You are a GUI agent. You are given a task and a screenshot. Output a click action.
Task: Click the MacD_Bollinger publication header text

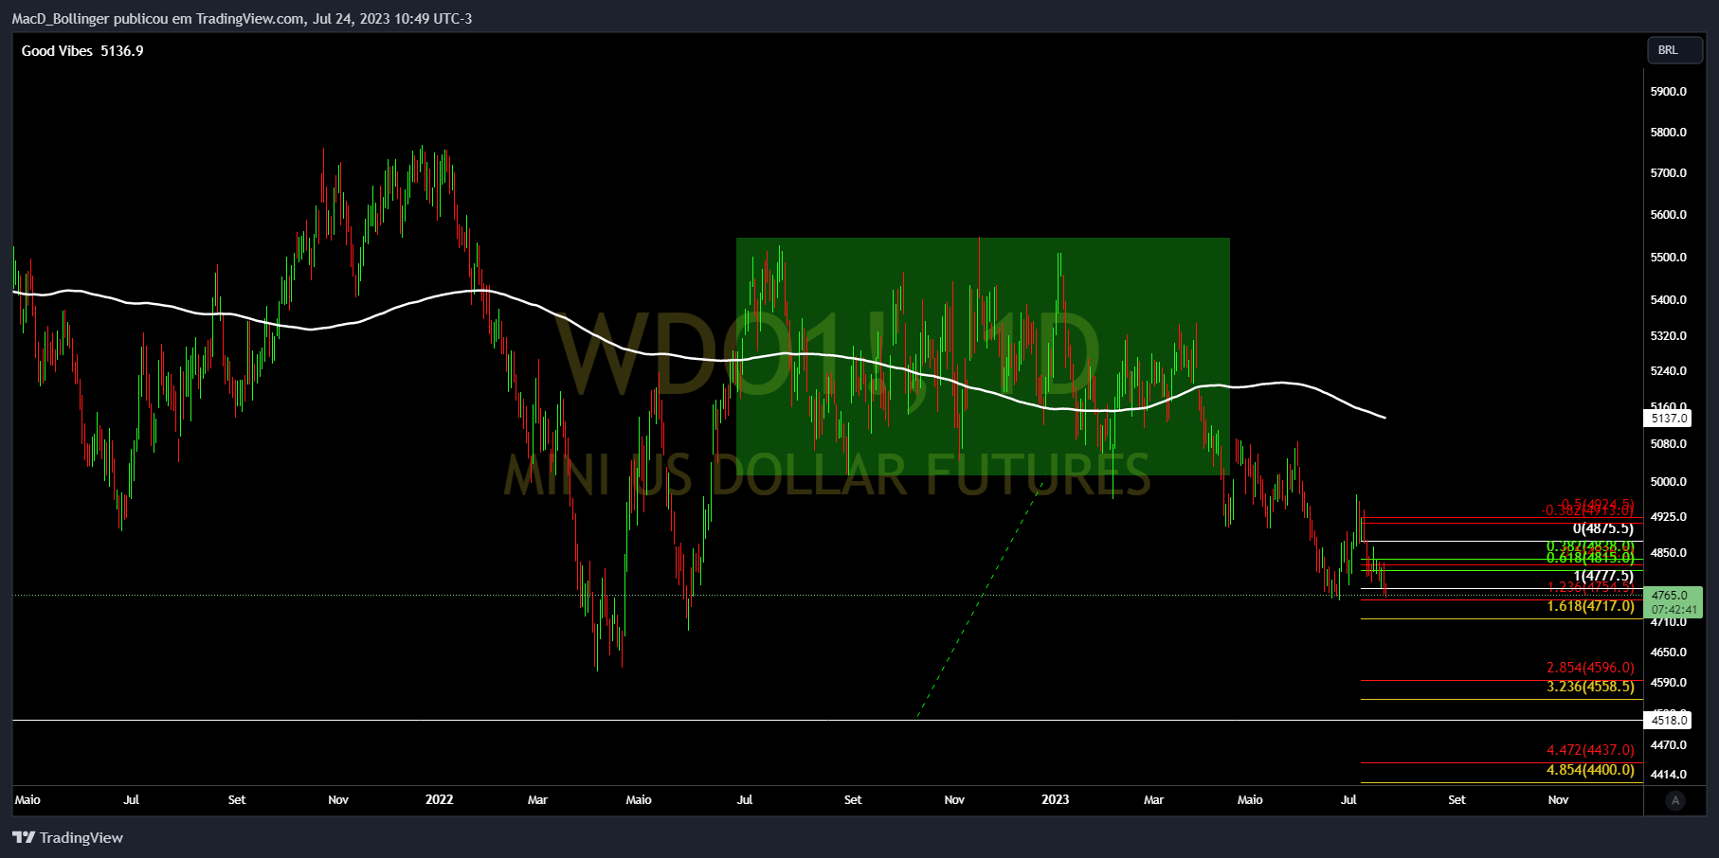(x=242, y=19)
